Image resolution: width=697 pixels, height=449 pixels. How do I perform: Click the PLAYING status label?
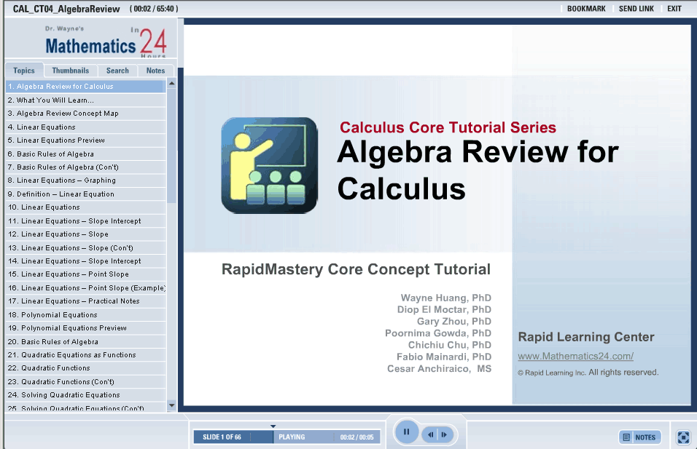(x=292, y=437)
